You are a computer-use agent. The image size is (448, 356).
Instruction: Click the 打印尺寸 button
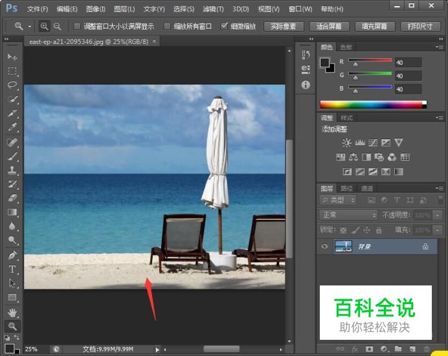(x=420, y=27)
